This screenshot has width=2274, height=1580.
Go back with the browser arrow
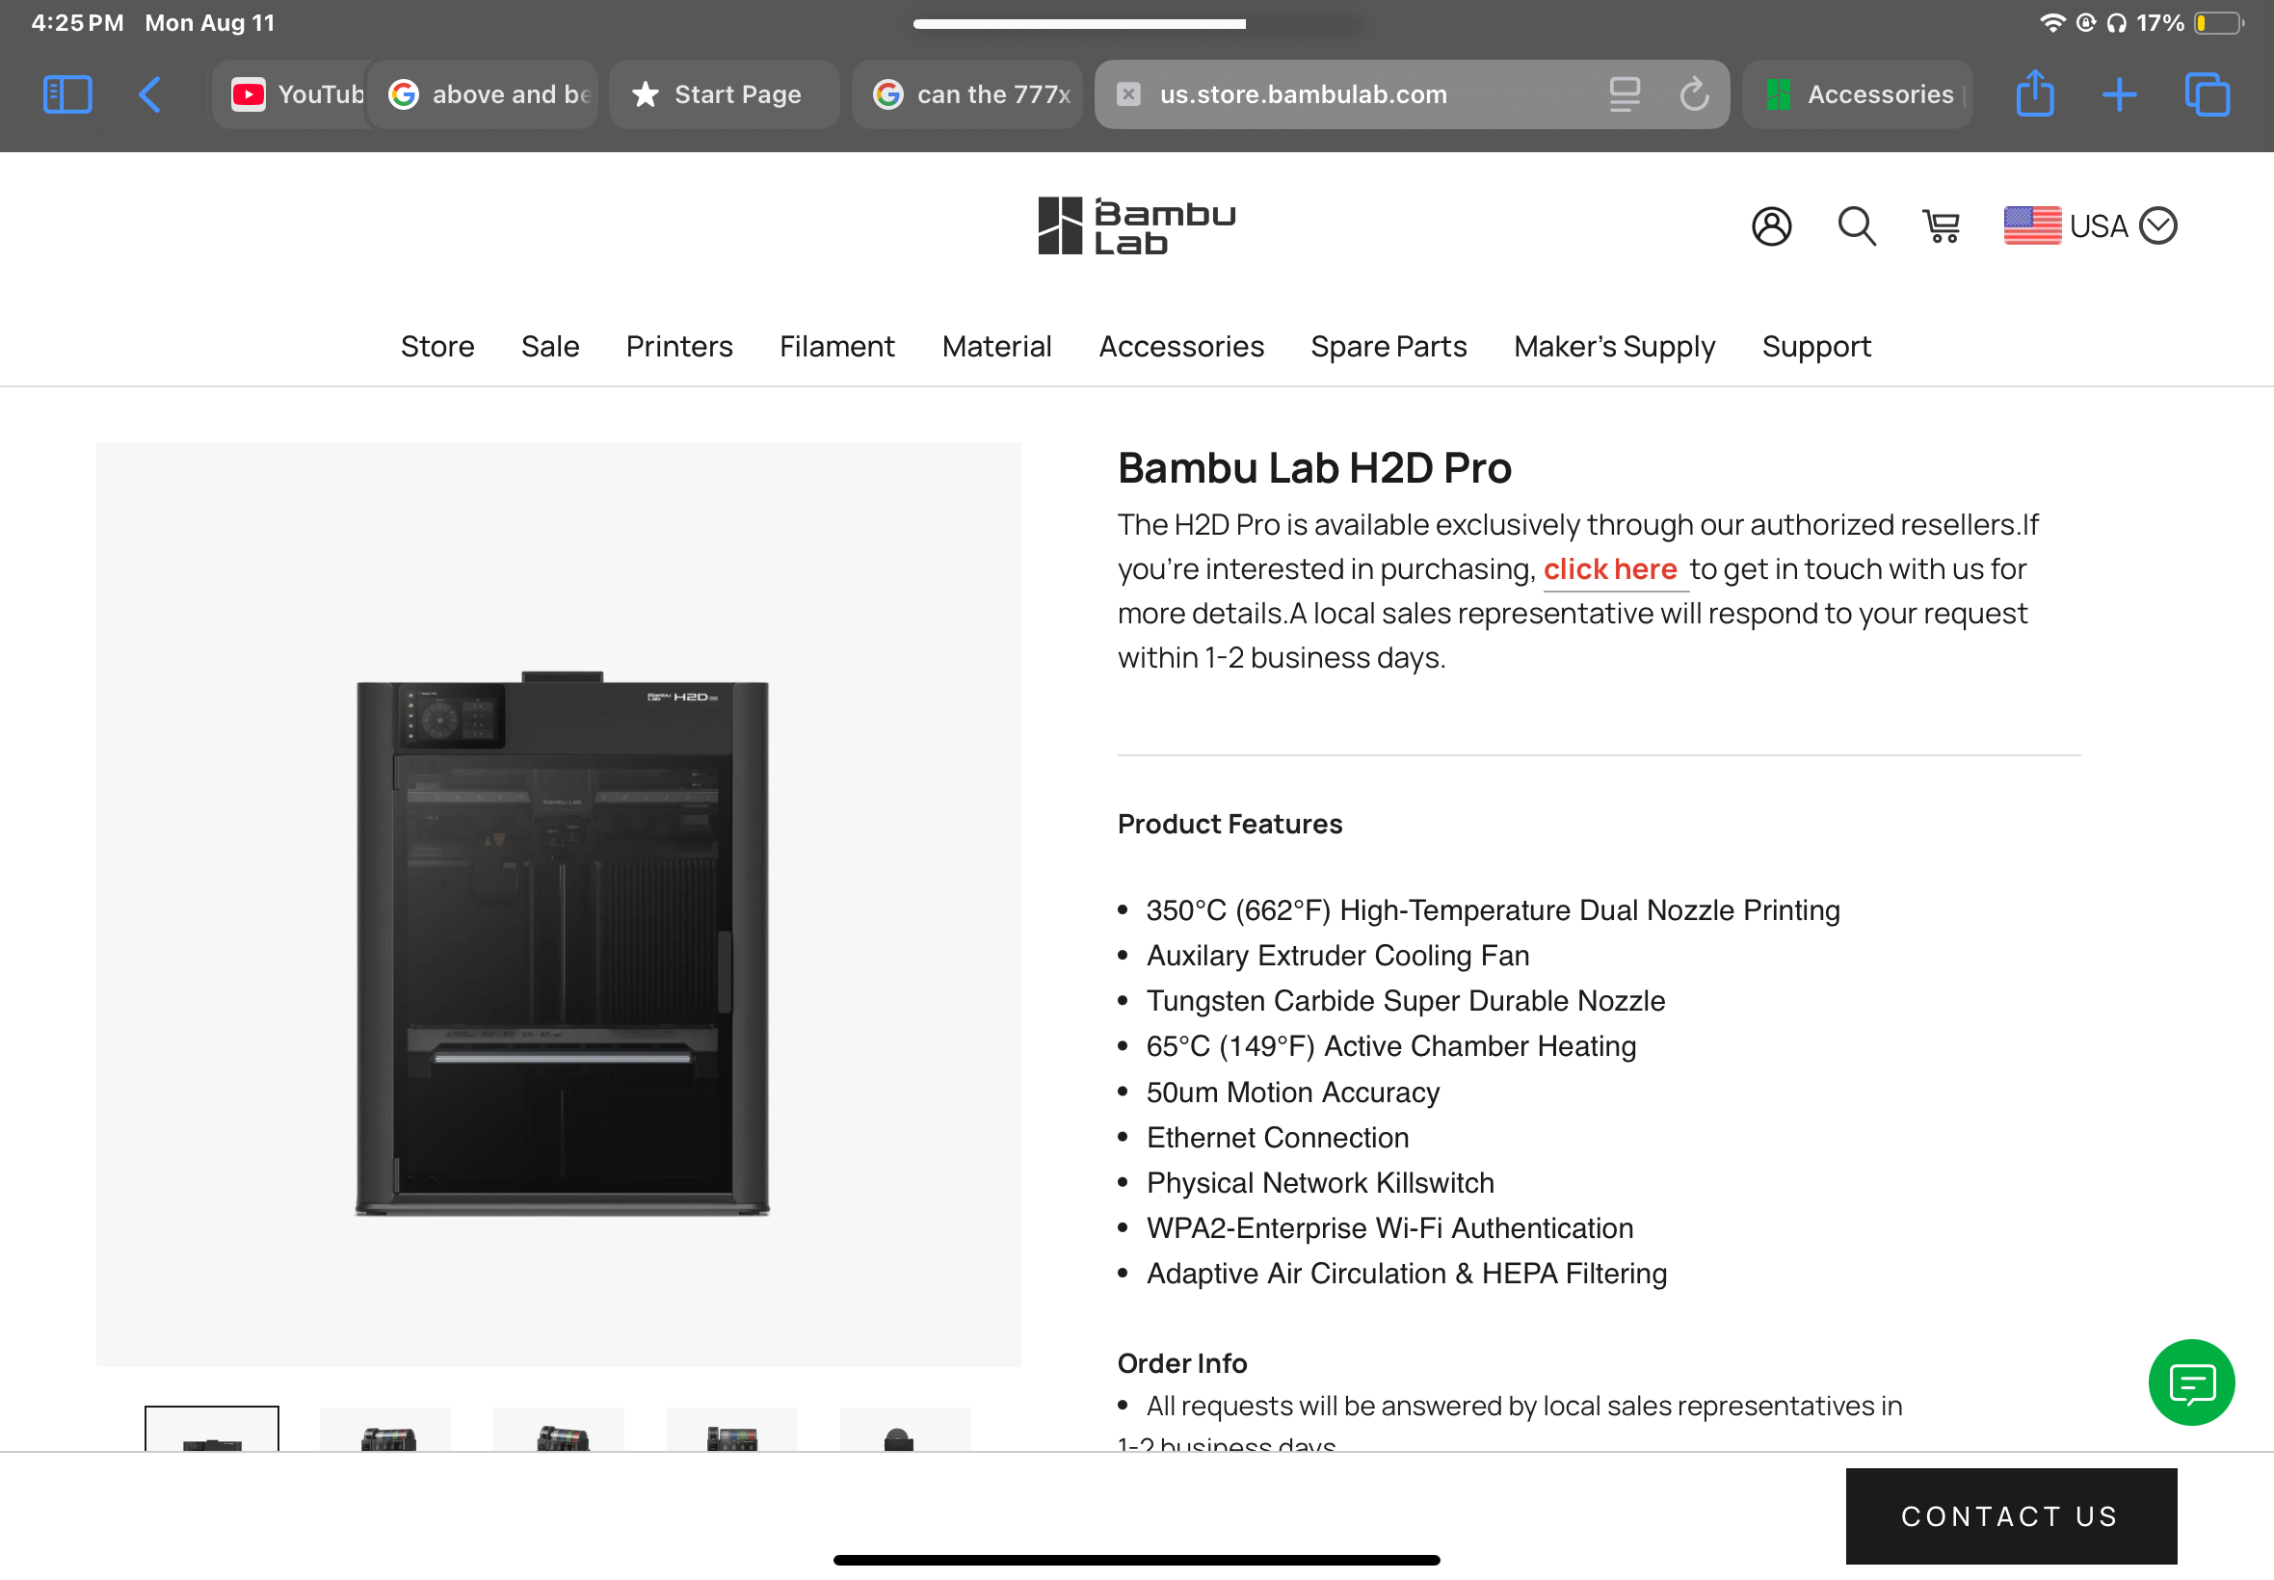click(x=149, y=94)
